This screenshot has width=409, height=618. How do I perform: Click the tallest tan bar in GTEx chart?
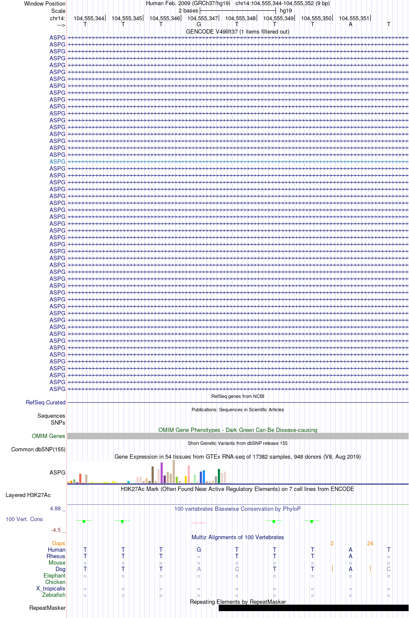(x=174, y=472)
